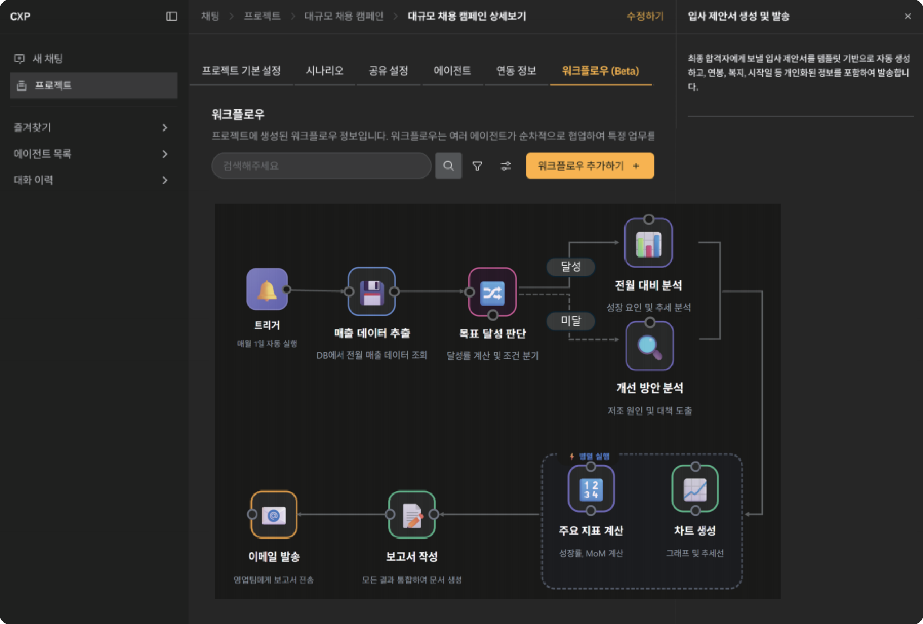Viewport: 923px width, 624px height.
Task: Select the 차트 생성 line chart node
Action: [x=695, y=489]
